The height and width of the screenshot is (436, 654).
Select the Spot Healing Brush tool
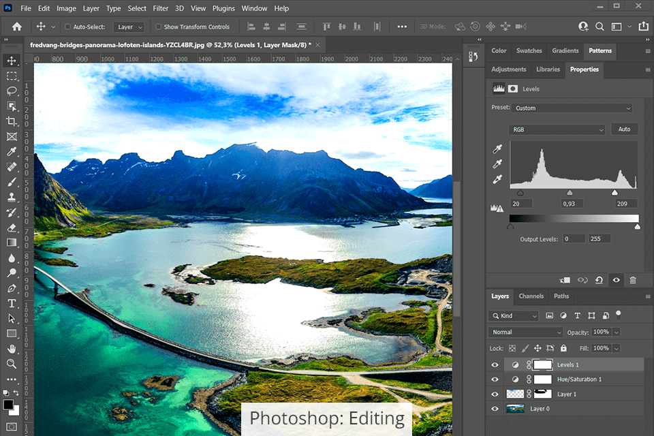(x=12, y=166)
